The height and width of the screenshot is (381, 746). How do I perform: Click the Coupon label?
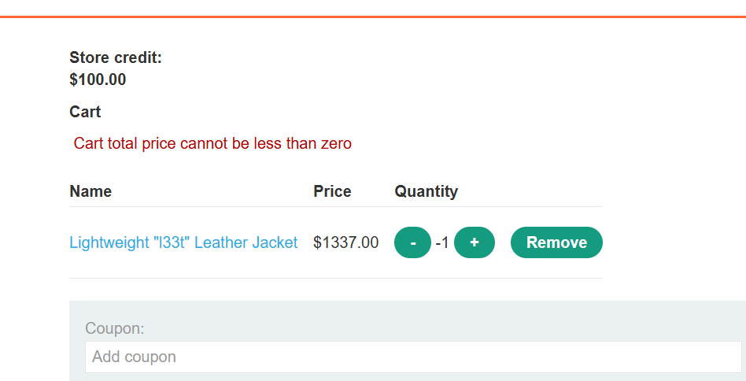pos(115,328)
